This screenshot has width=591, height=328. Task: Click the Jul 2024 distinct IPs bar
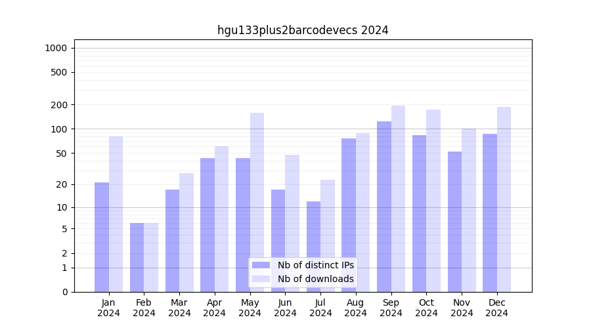pyautogui.click(x=313, y=247)
